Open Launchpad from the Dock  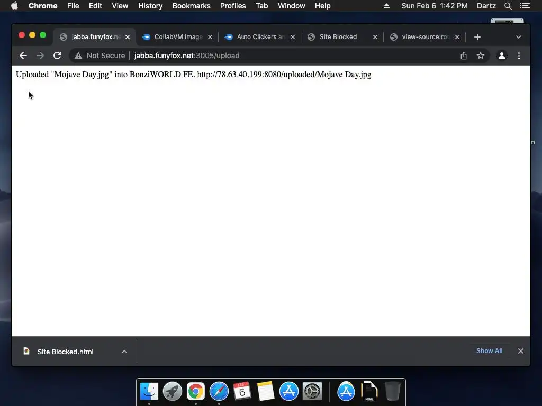click(x=173, y=391)
